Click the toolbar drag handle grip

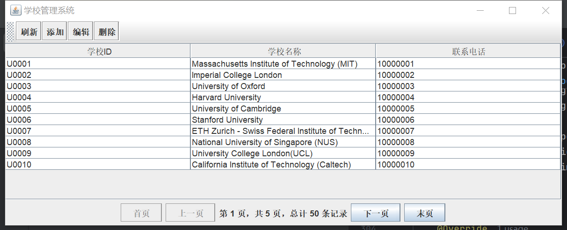tap(10, 32)
